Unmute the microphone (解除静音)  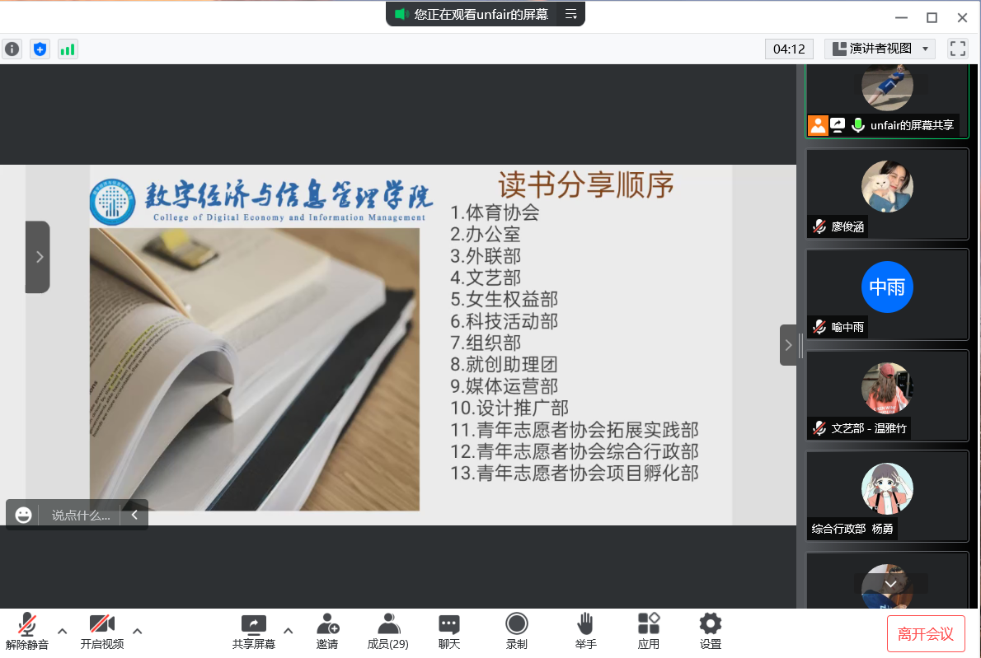27,631
